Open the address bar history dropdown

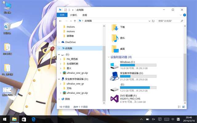click(149, 21)
